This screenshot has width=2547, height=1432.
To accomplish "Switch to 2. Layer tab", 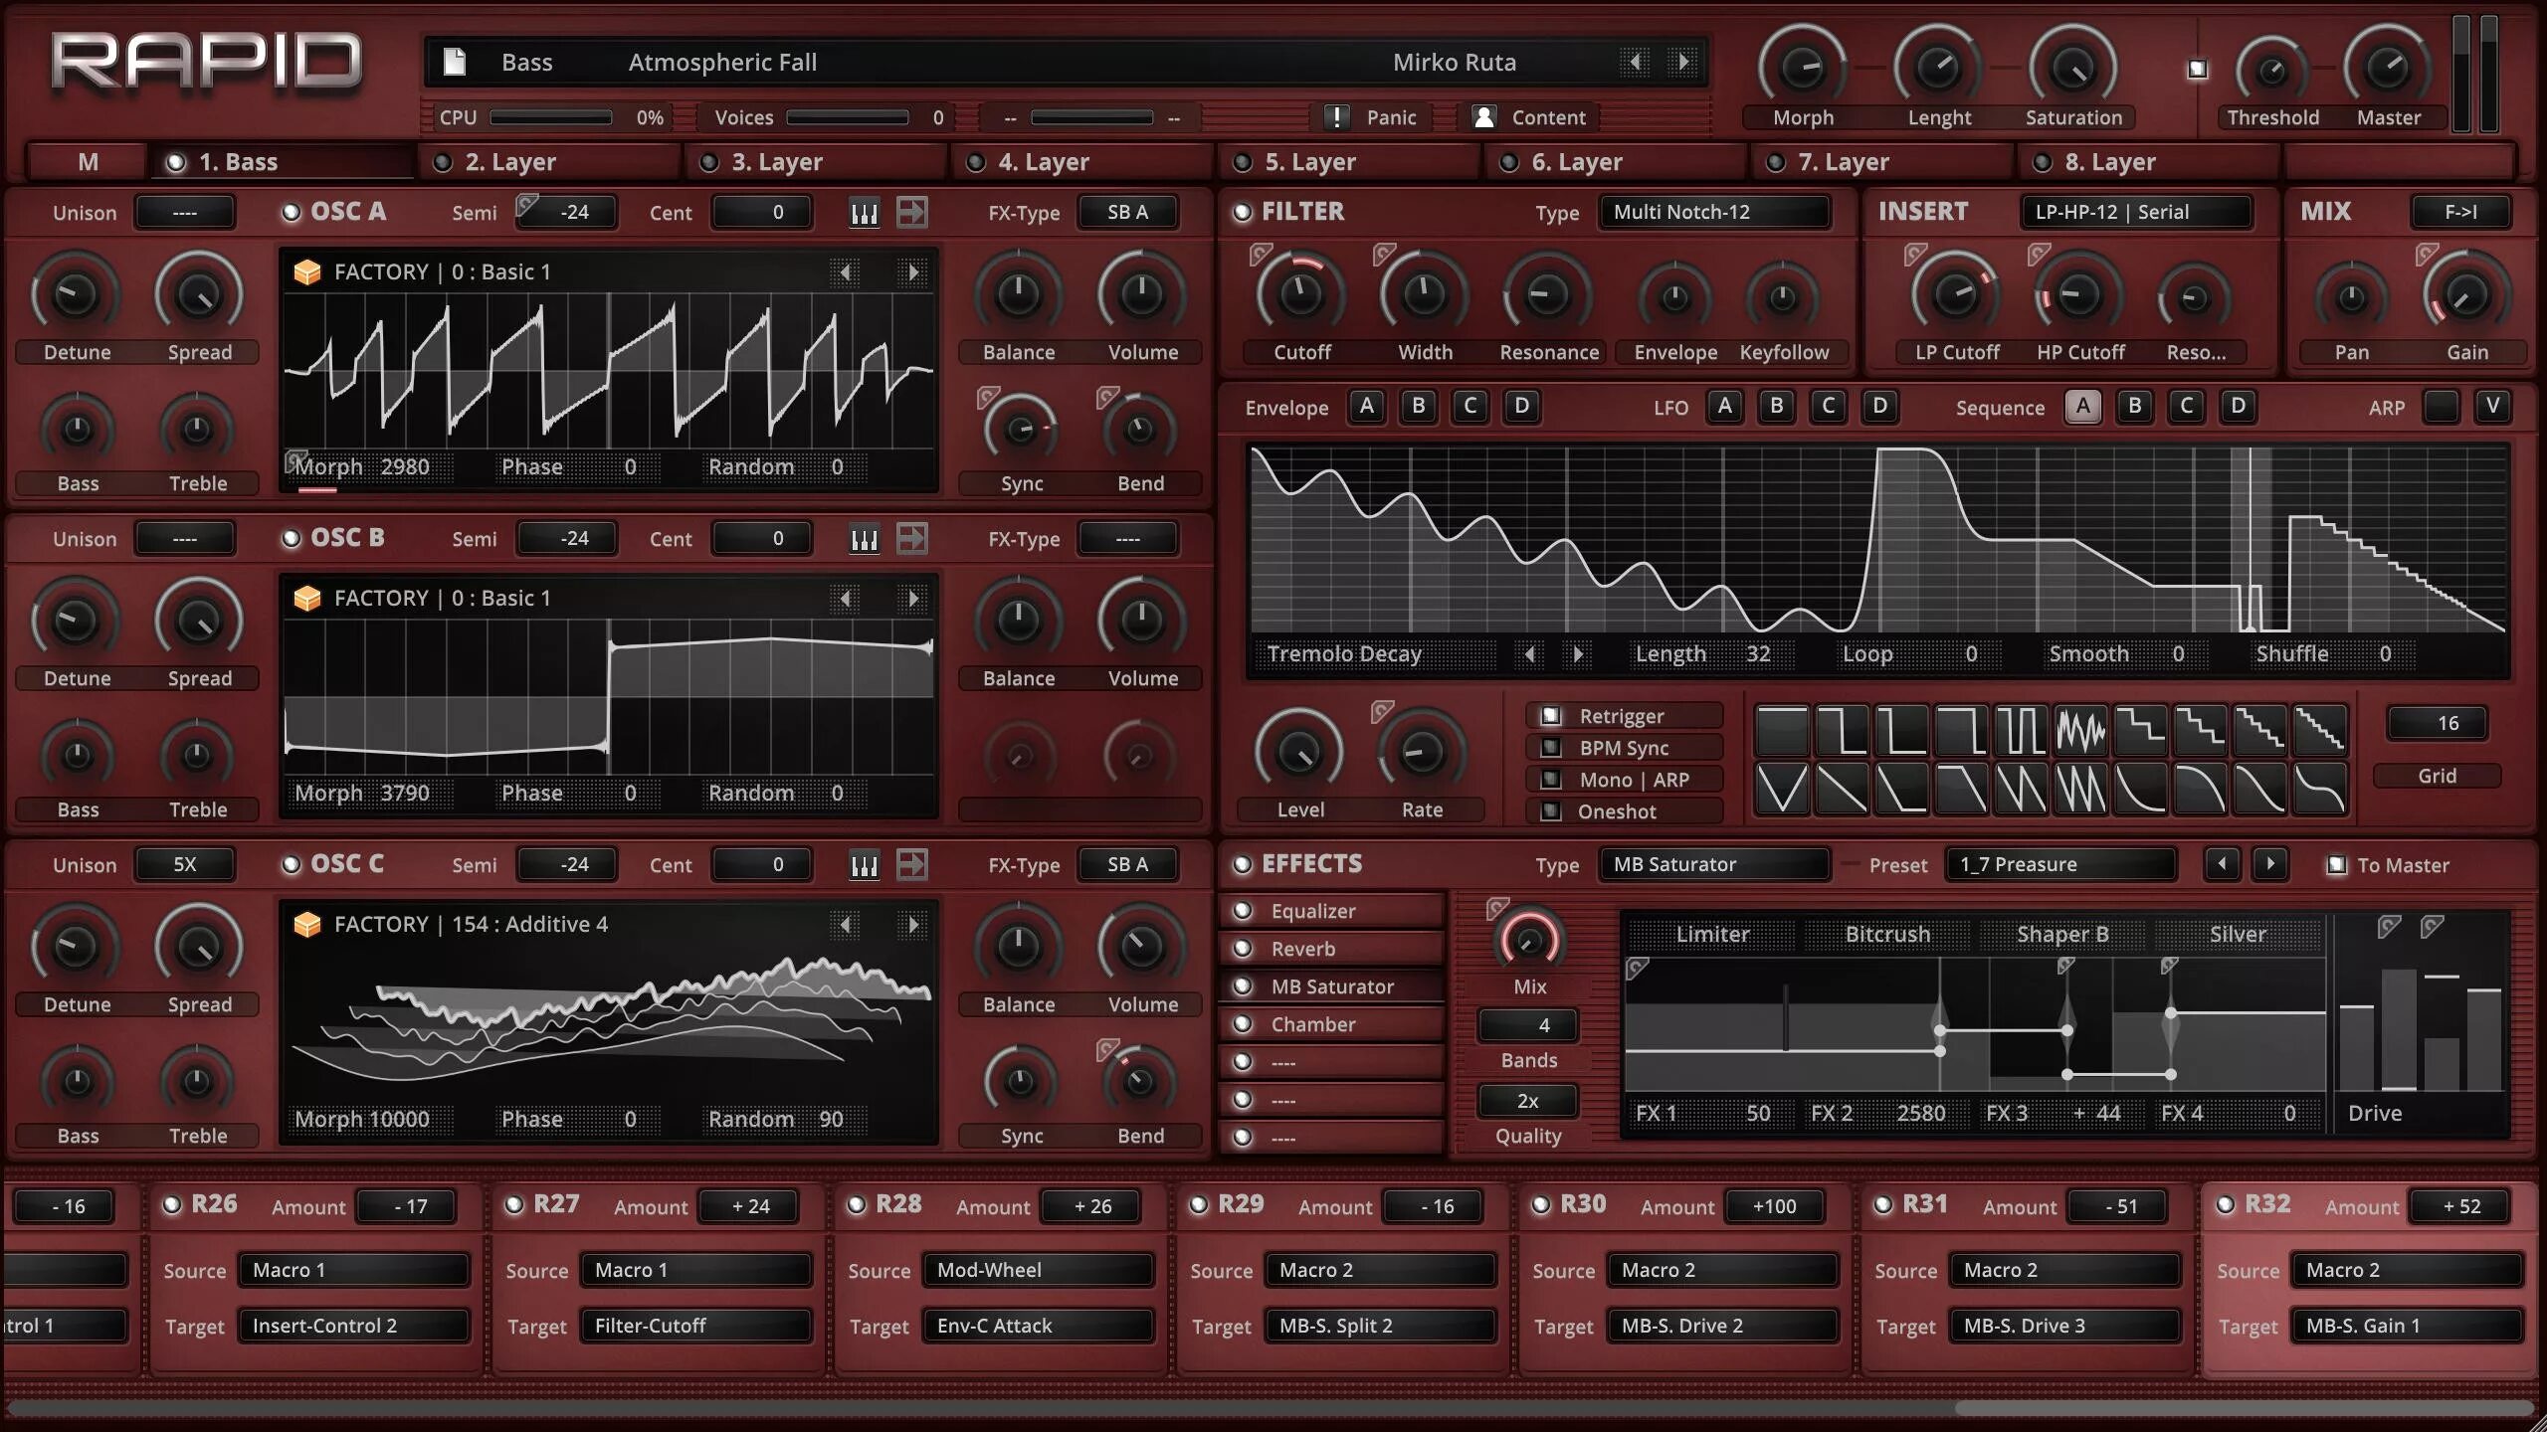I will coord(549,161).
